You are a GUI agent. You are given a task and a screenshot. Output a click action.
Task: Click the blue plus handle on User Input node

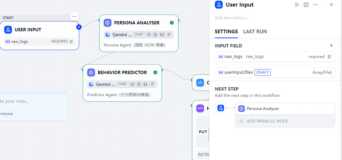click(x=79, y=27)
